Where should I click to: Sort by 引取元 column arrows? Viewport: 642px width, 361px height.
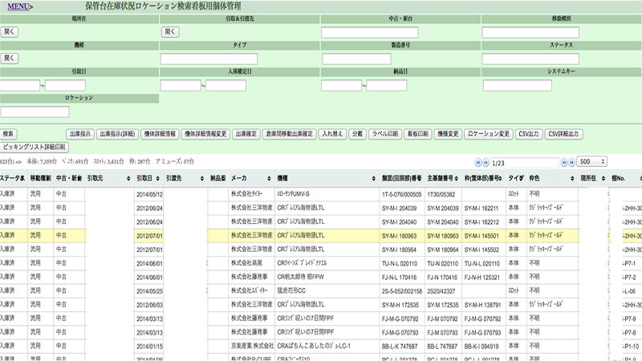pos(128,178)
